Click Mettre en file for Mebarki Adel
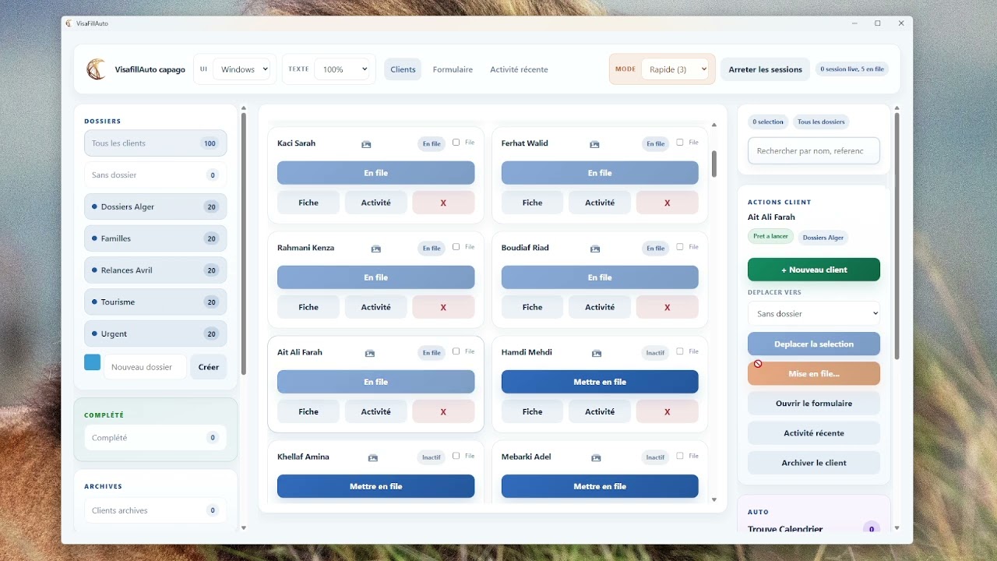997x561 pixels. 600,486
